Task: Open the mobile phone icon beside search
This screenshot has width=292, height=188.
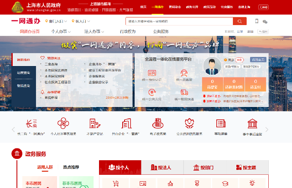Action: [x=257, y=21]
